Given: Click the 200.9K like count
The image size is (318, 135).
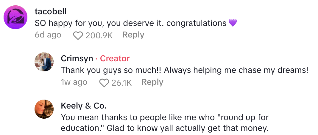Looking at the screenshot, I should (x=99, y=36).
